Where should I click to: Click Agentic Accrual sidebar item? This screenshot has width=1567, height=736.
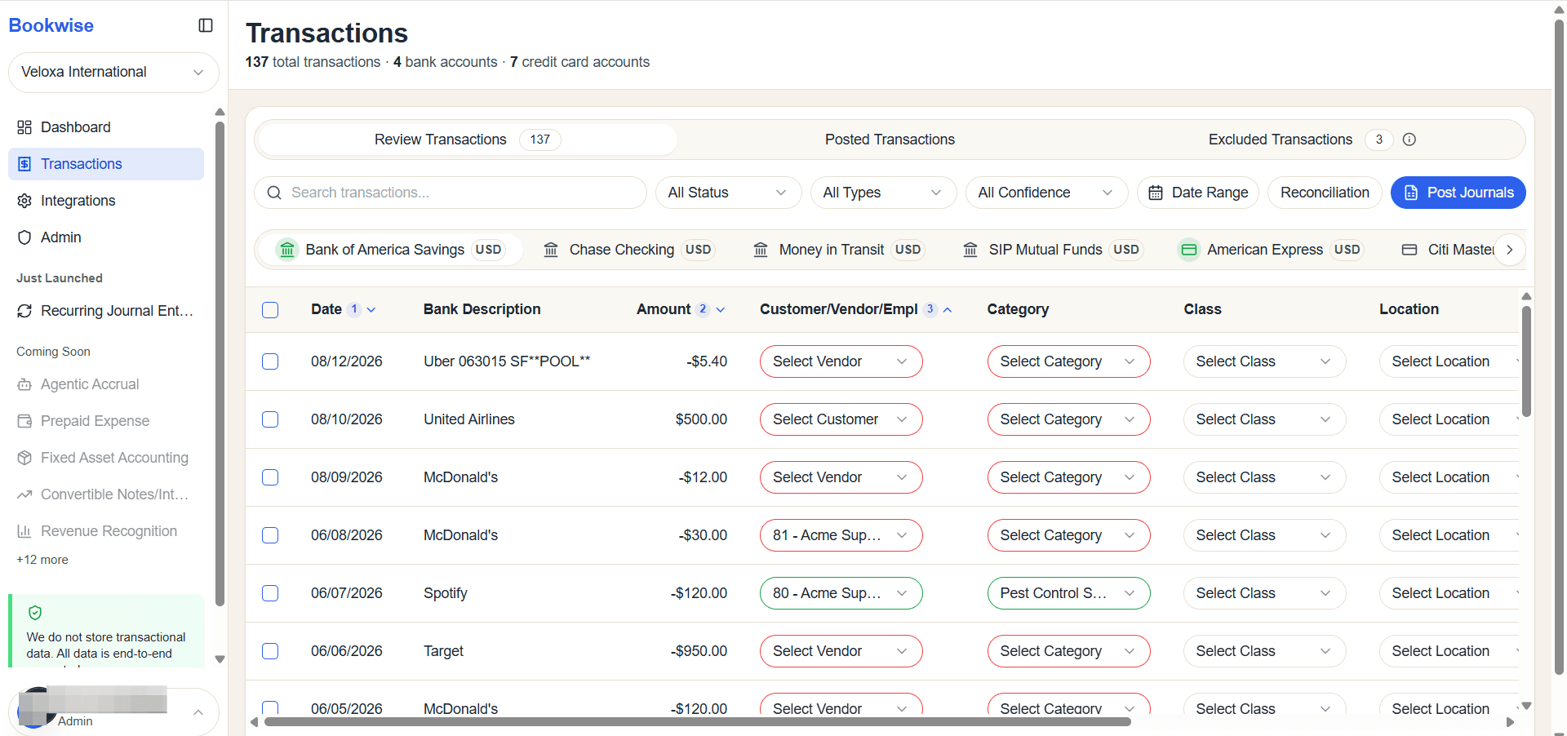point(106,384)
